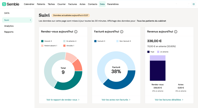Click the Payé revenue bar segment

(x=158, y=71)
